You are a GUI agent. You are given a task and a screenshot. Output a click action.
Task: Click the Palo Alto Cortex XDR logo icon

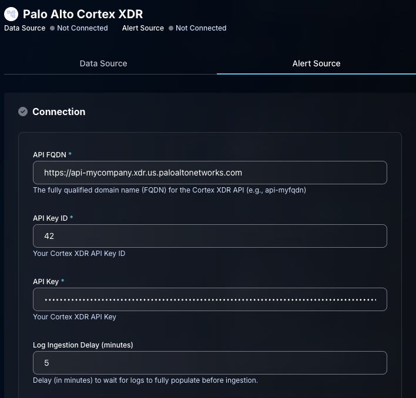(x=11, y=14)
